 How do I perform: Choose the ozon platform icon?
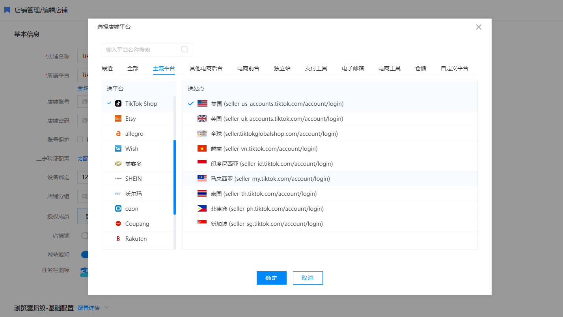pos(118,209)
